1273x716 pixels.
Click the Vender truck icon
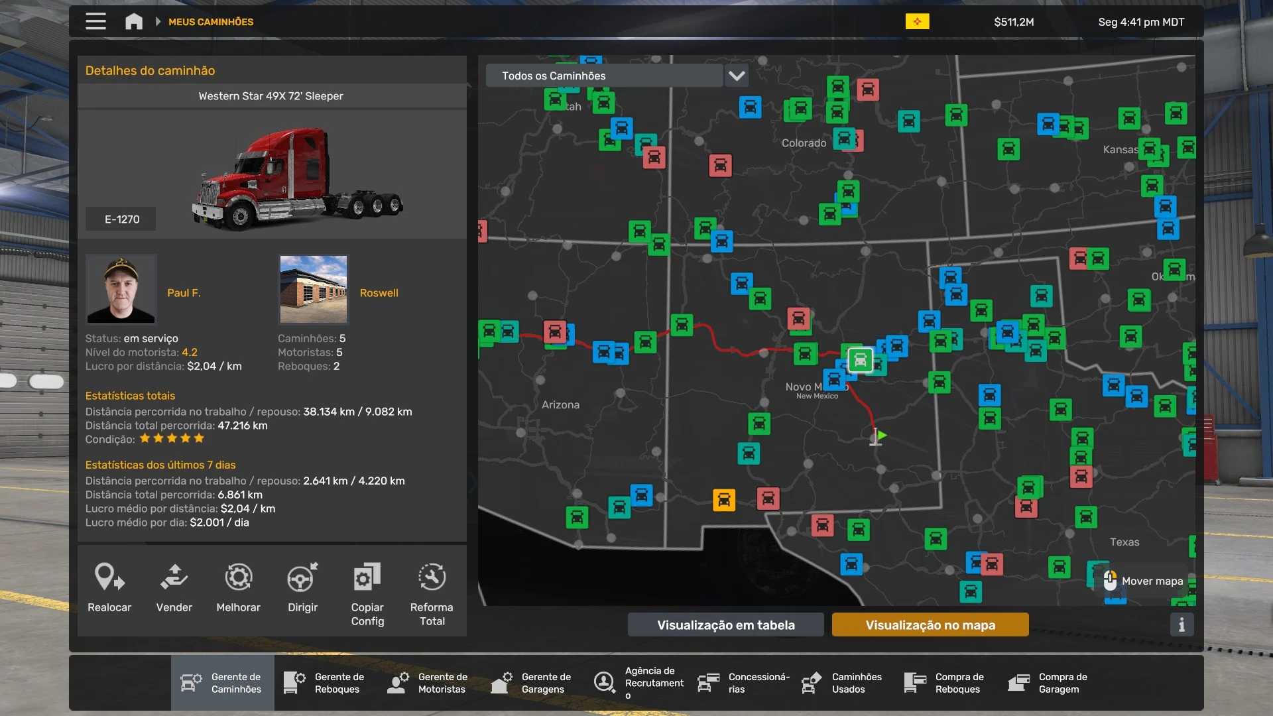pyautogui.click(x=174, y=577)
